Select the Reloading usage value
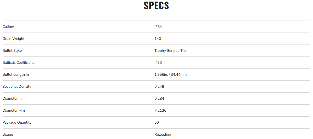Screen dimensions: 313x139 [163, 134]
